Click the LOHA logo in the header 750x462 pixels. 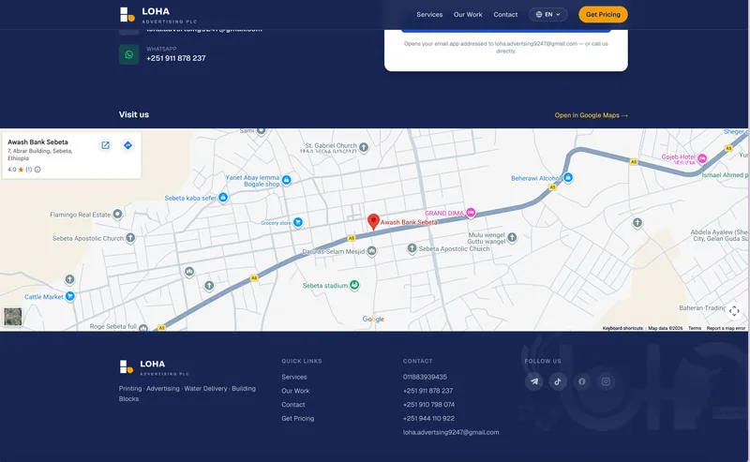(157, 15)
